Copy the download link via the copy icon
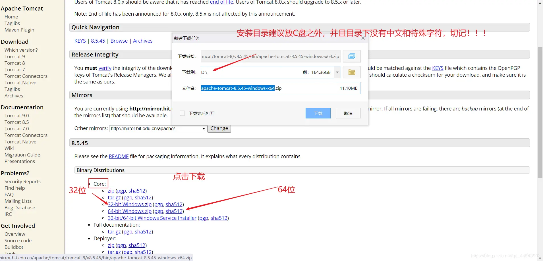The height and width of the screenshot is (261, 543). (x=351, y=56)
